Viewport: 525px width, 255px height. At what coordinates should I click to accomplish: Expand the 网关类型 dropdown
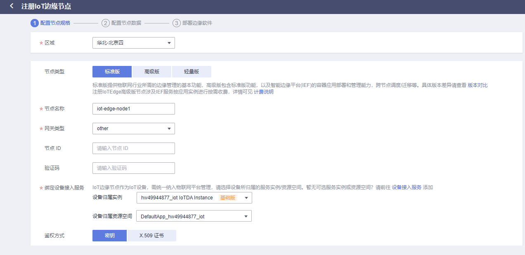[x=134, y=129]
